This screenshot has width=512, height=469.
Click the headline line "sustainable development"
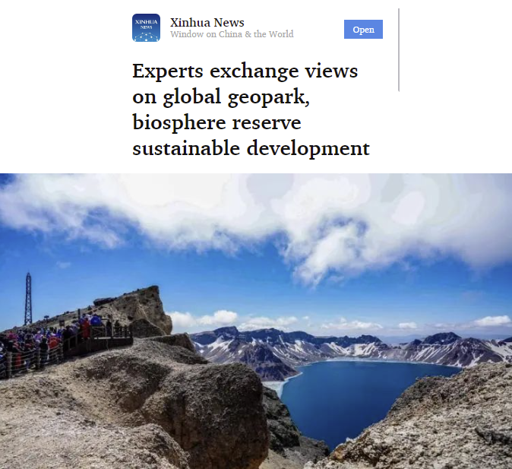[x=251, y=148]
